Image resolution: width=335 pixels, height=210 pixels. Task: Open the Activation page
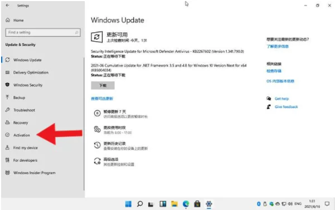coord(22,135)
